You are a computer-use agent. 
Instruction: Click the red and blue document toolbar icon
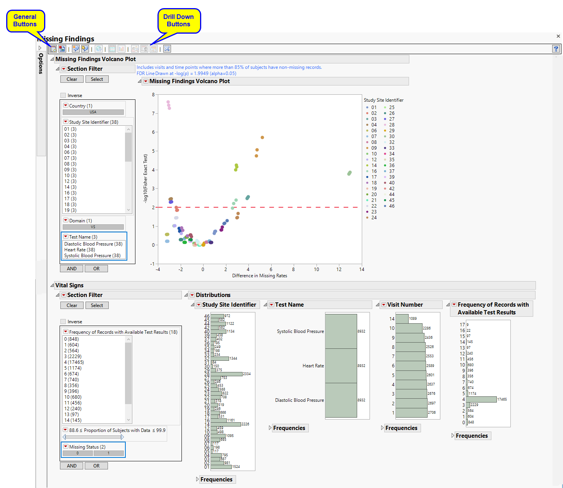point(62,49)
